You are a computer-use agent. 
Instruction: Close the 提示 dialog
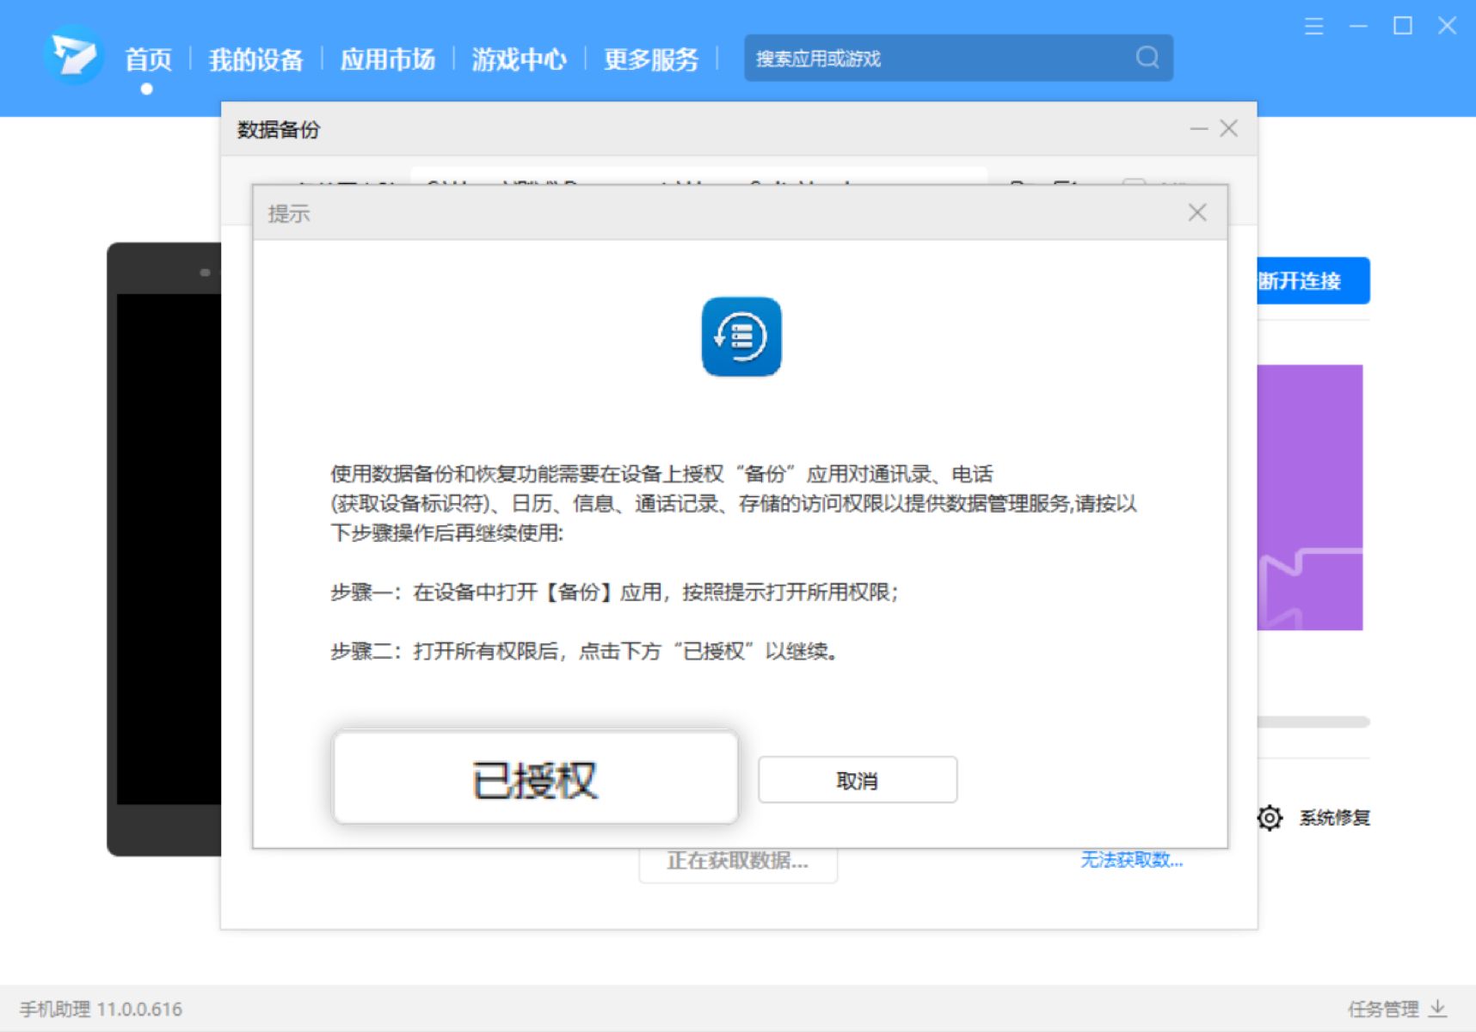tap(1196, 212)
